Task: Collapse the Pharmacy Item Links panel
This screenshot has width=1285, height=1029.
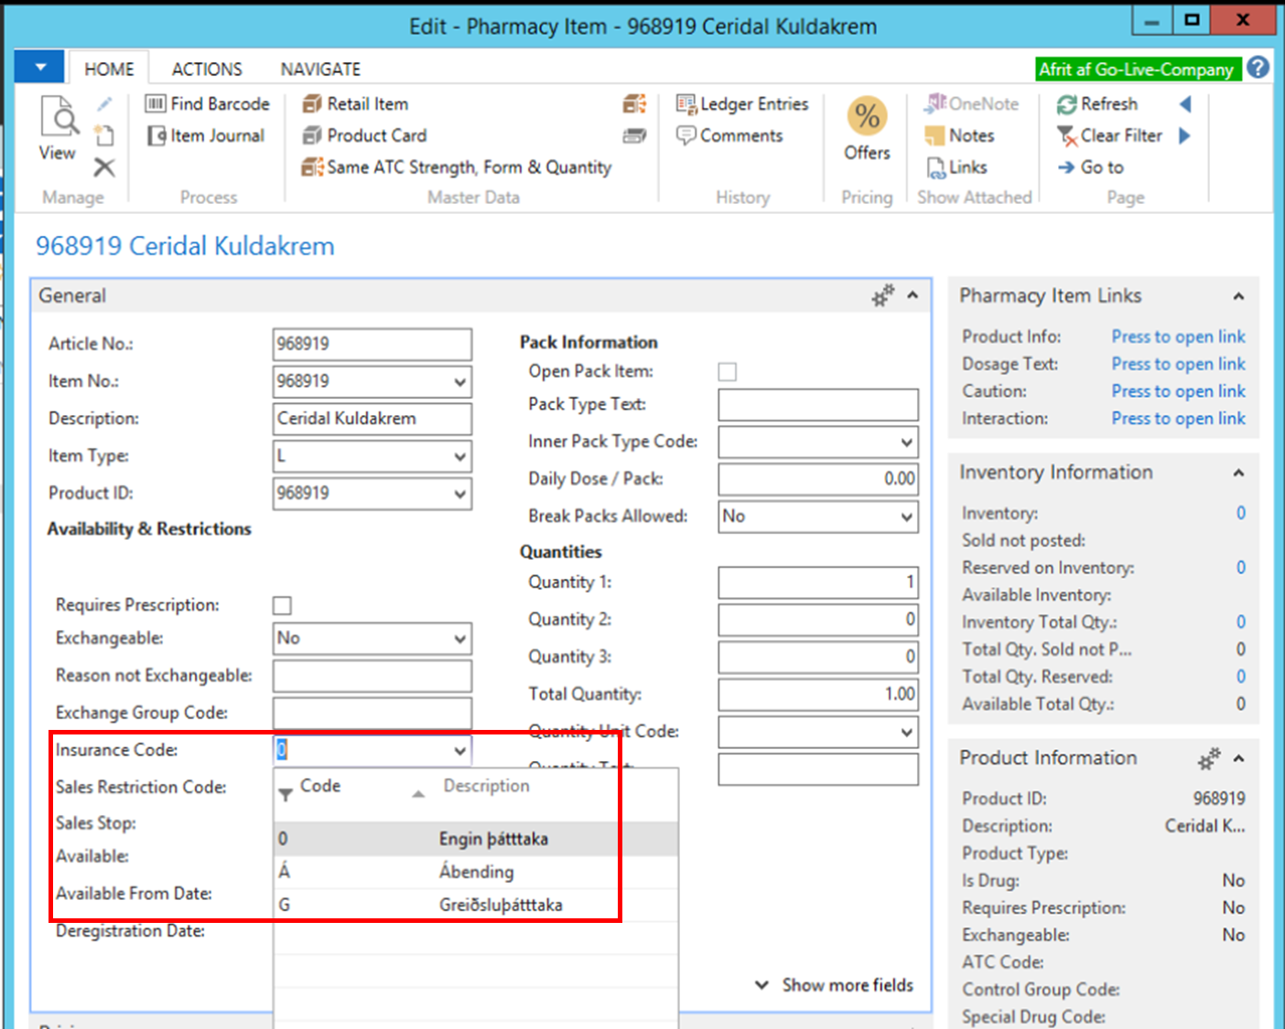Action: [1238, 296]
